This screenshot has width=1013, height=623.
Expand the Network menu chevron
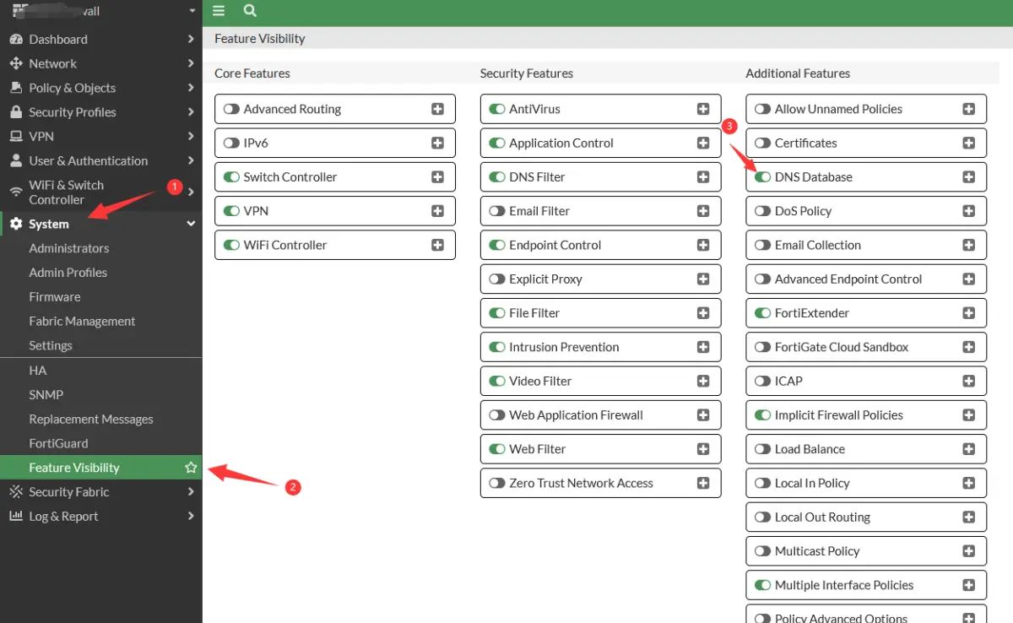[x=191, y=63]
